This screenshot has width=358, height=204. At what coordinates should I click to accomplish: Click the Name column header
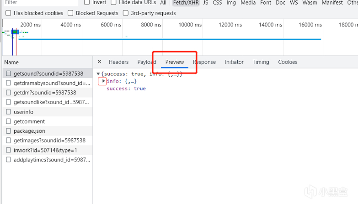tap(48, 62)
